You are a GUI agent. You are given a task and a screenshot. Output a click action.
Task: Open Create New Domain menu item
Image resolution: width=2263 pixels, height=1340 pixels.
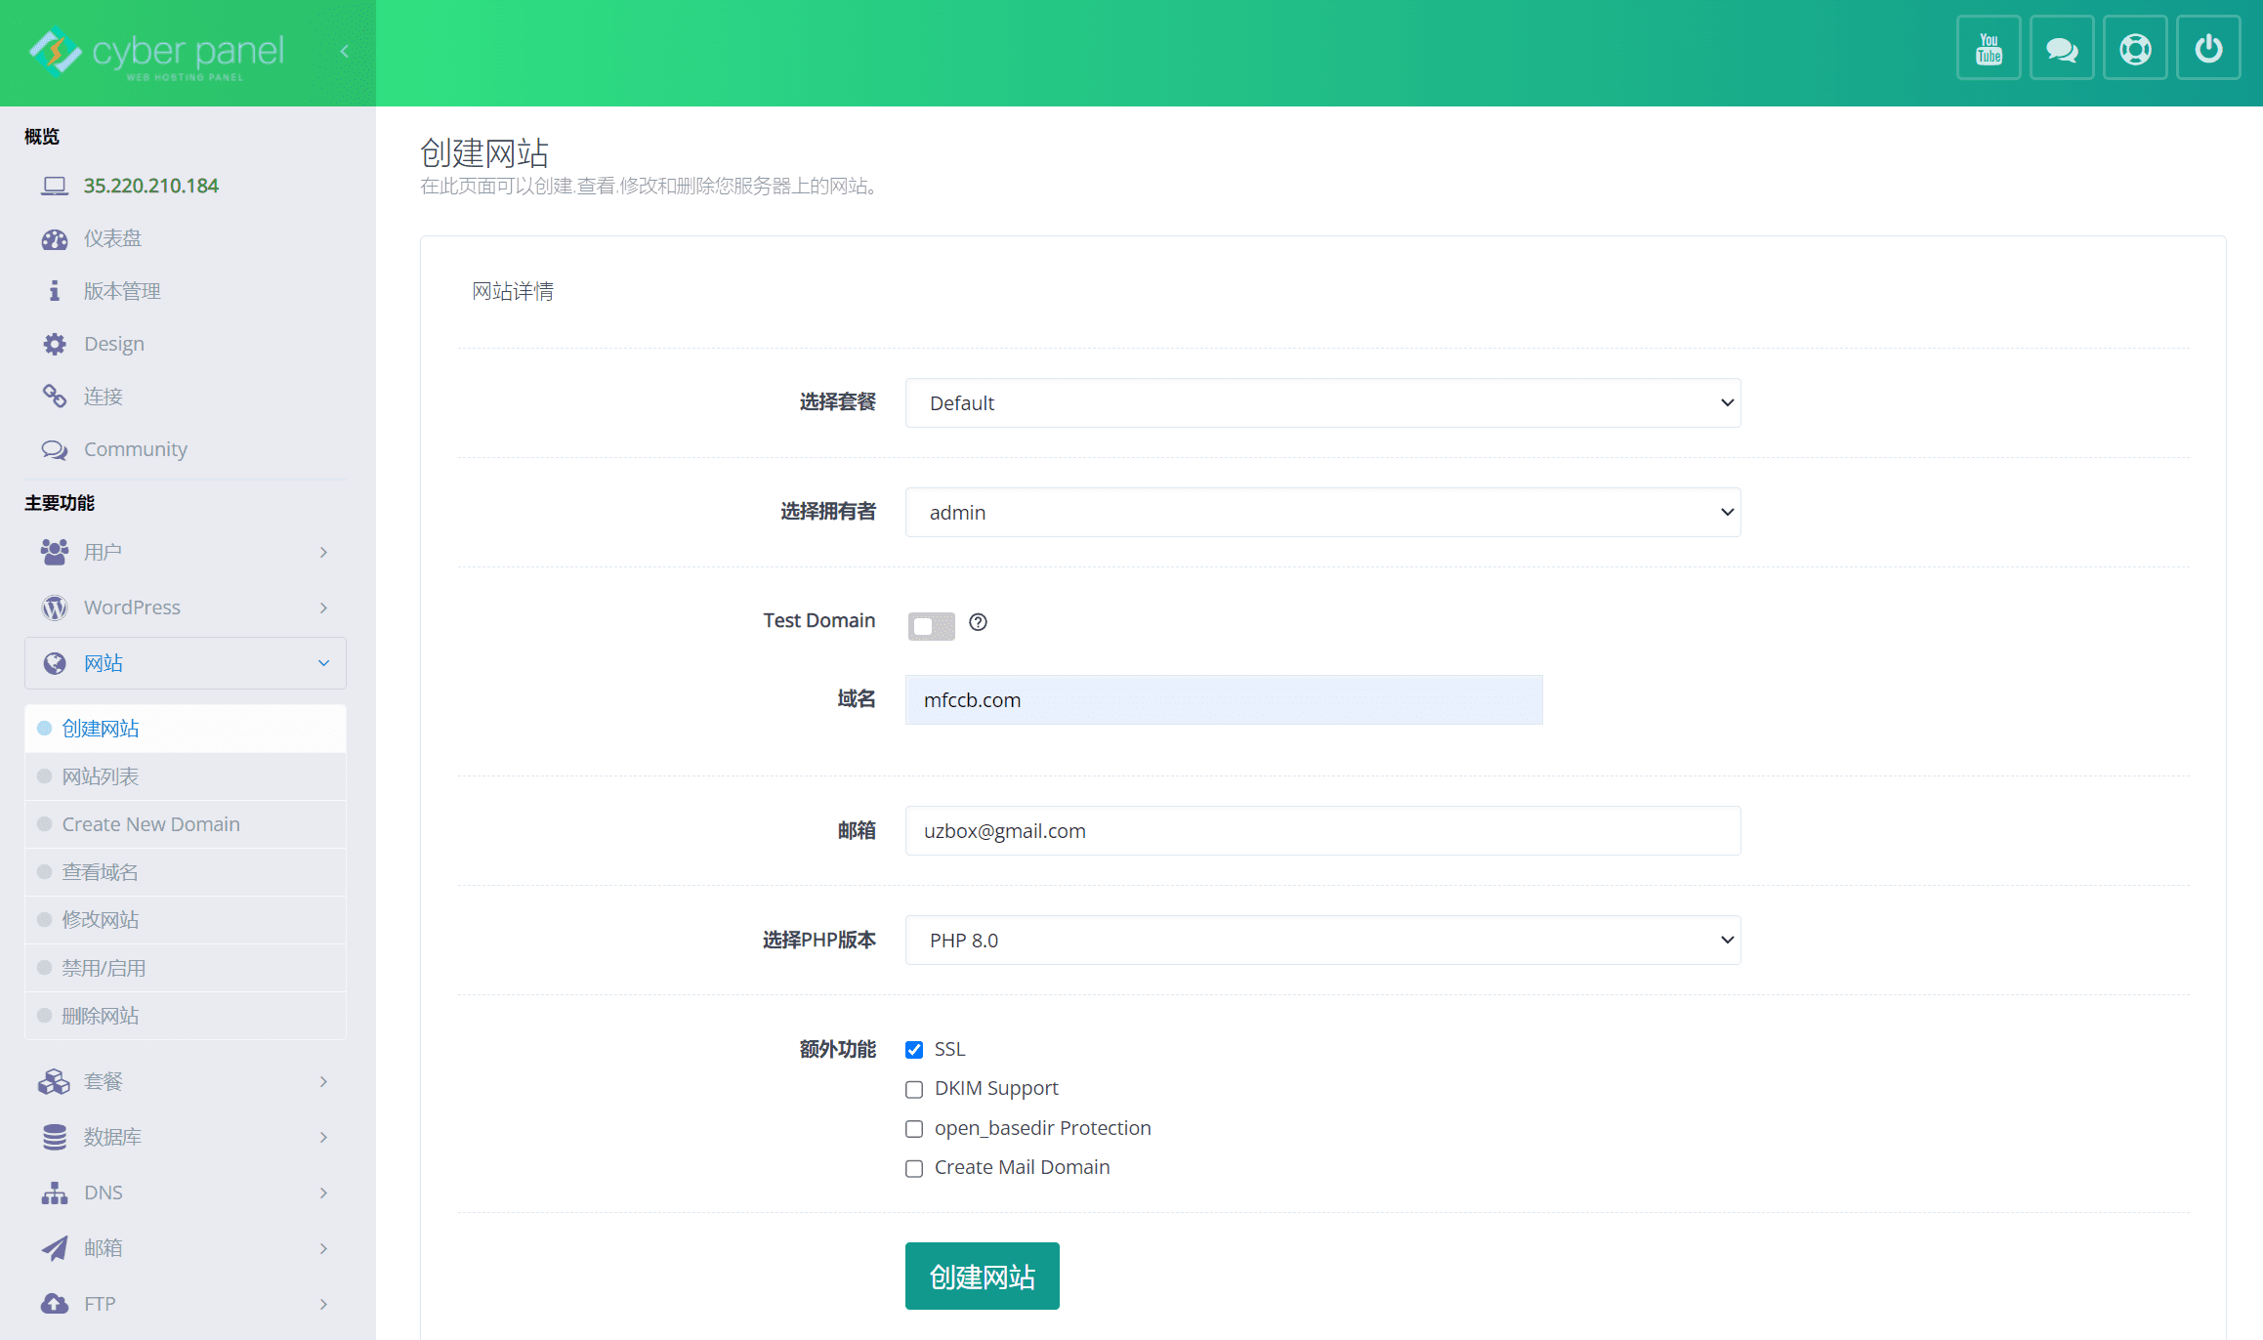point(150,823)
